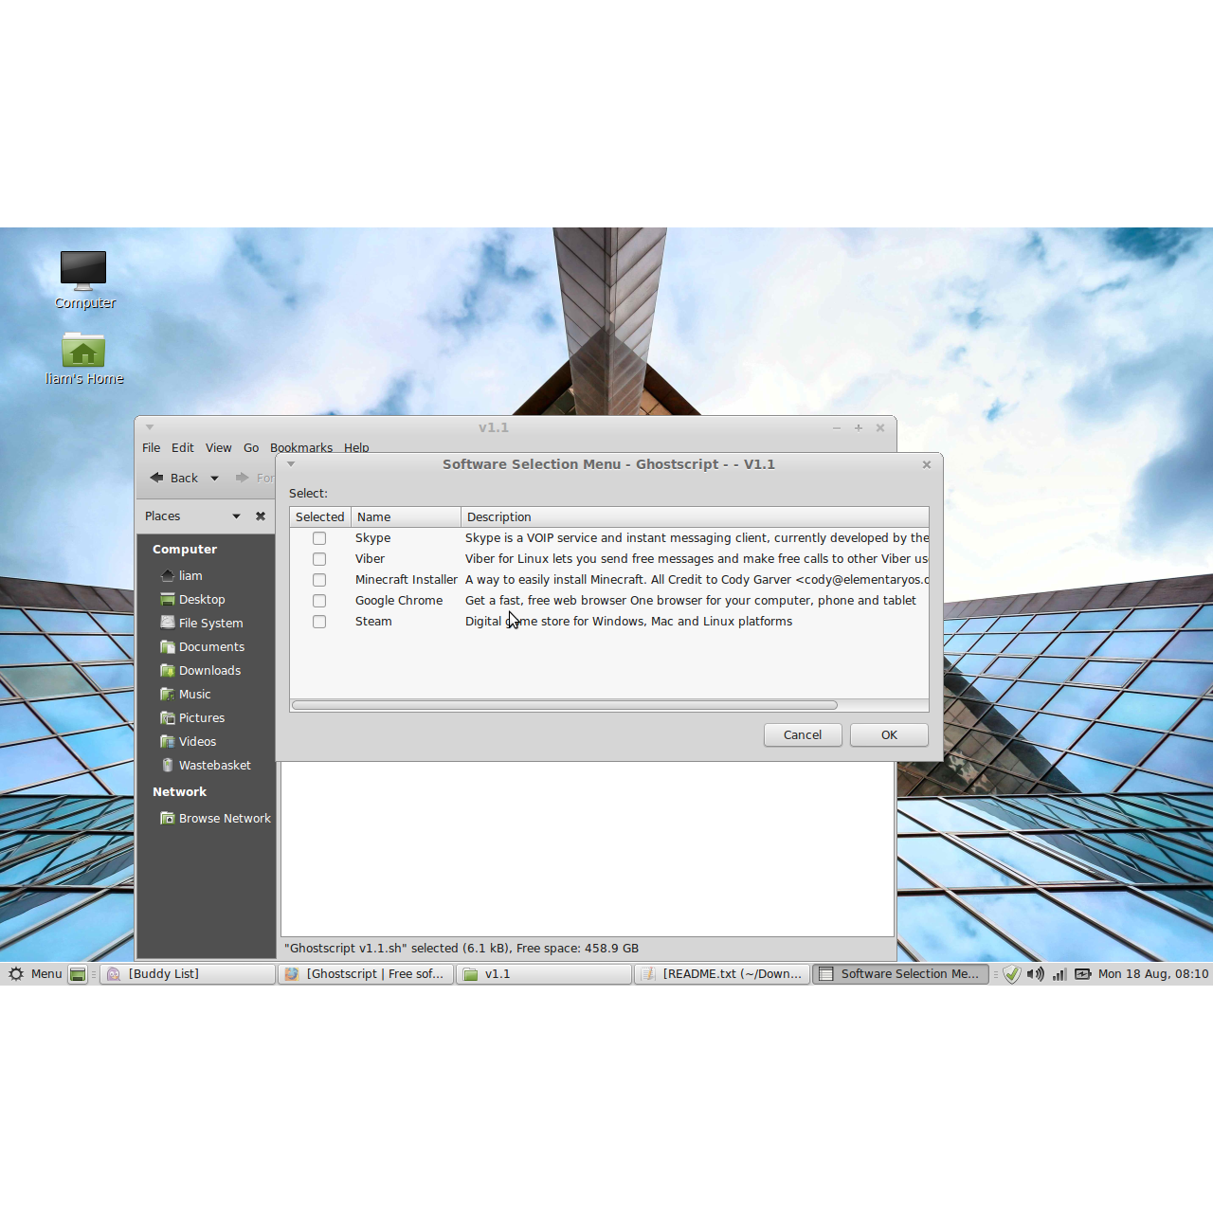Open the Wastebasket from sidebar
This screenshot has width=1213, height=1213.
(x=214, y=765)
